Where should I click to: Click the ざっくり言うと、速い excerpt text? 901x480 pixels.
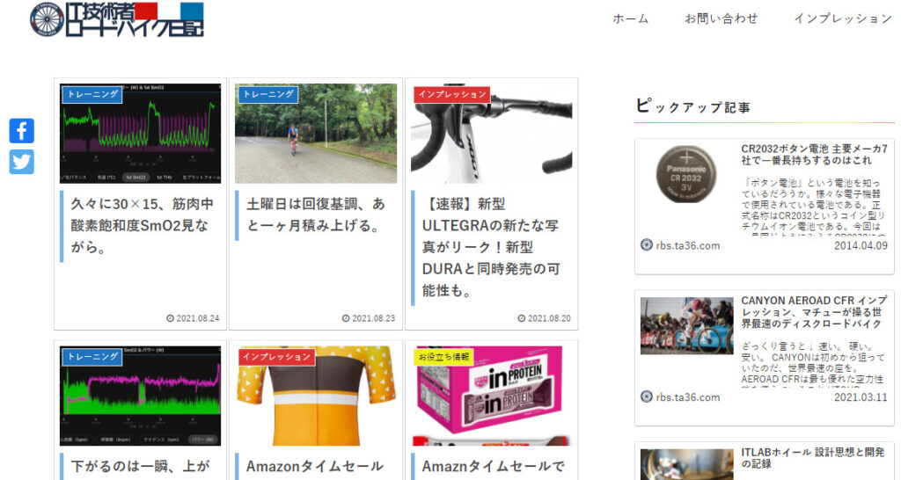[x=813, y=365]
